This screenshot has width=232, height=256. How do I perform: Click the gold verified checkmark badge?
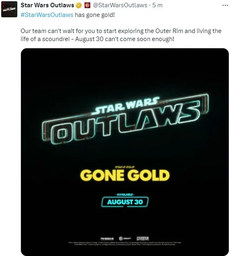point(79,5)
